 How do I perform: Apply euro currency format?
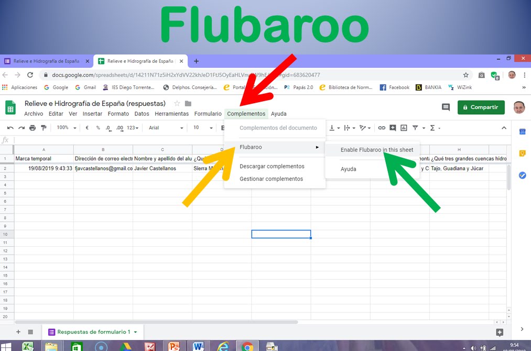coord(87,128)
